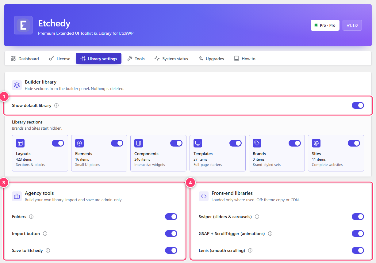Disable the Elements section switch
Viewport: 376px width, 263px height.
tap(117, 143)
